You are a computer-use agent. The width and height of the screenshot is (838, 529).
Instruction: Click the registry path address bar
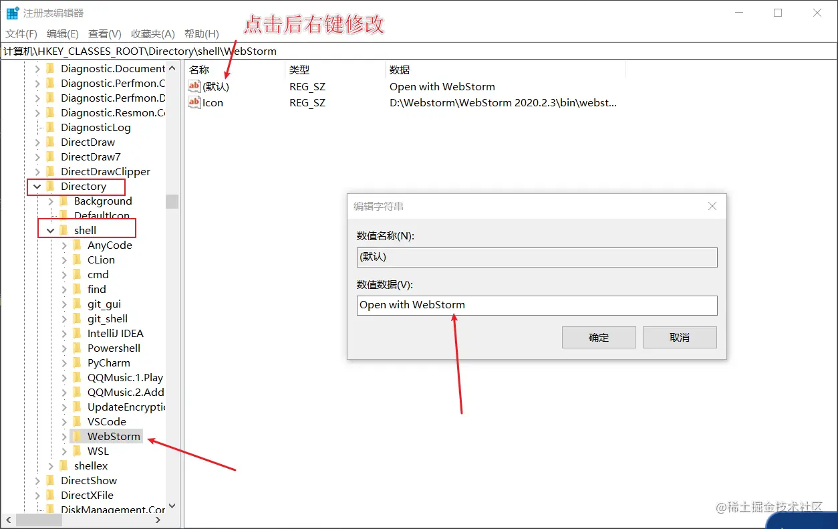click(418, 51)
